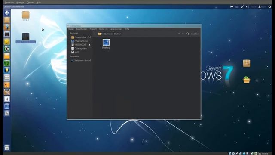The width and height of the screenshot is (275, 155).
Task: Click the orange folder launcher icon
Action: pos(7,56)
